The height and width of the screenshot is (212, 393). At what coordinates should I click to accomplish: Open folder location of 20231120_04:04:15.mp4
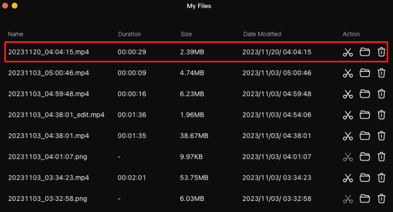click(364, 52)
